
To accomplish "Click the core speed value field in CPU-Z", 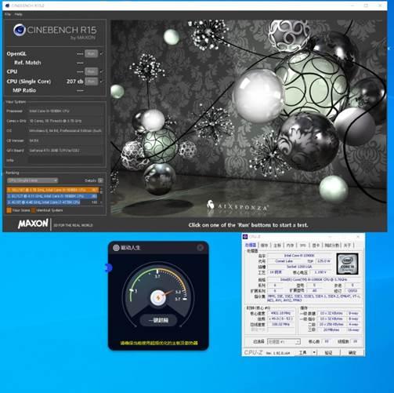I will coord(280,313).
